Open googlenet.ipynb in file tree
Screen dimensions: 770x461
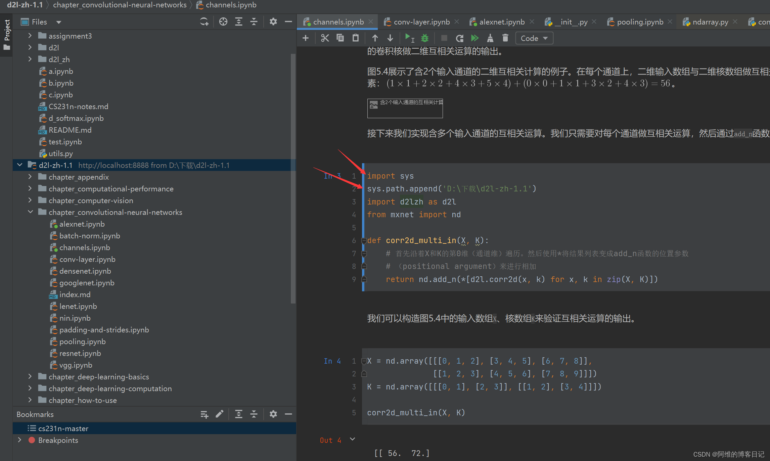point(87,283)
